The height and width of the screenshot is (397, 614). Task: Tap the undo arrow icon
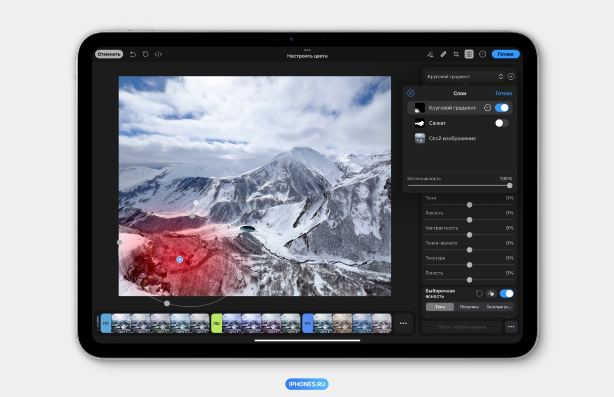tap(133, 54)
